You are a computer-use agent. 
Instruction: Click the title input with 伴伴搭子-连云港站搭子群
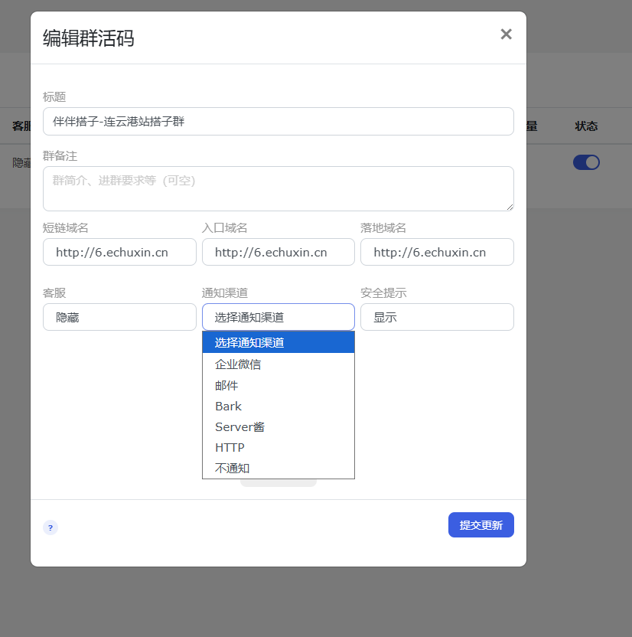[278, 121]
